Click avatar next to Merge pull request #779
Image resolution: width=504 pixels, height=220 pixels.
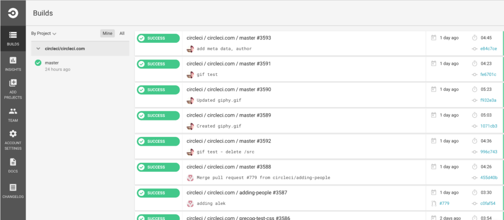click(x=190, y=178)
